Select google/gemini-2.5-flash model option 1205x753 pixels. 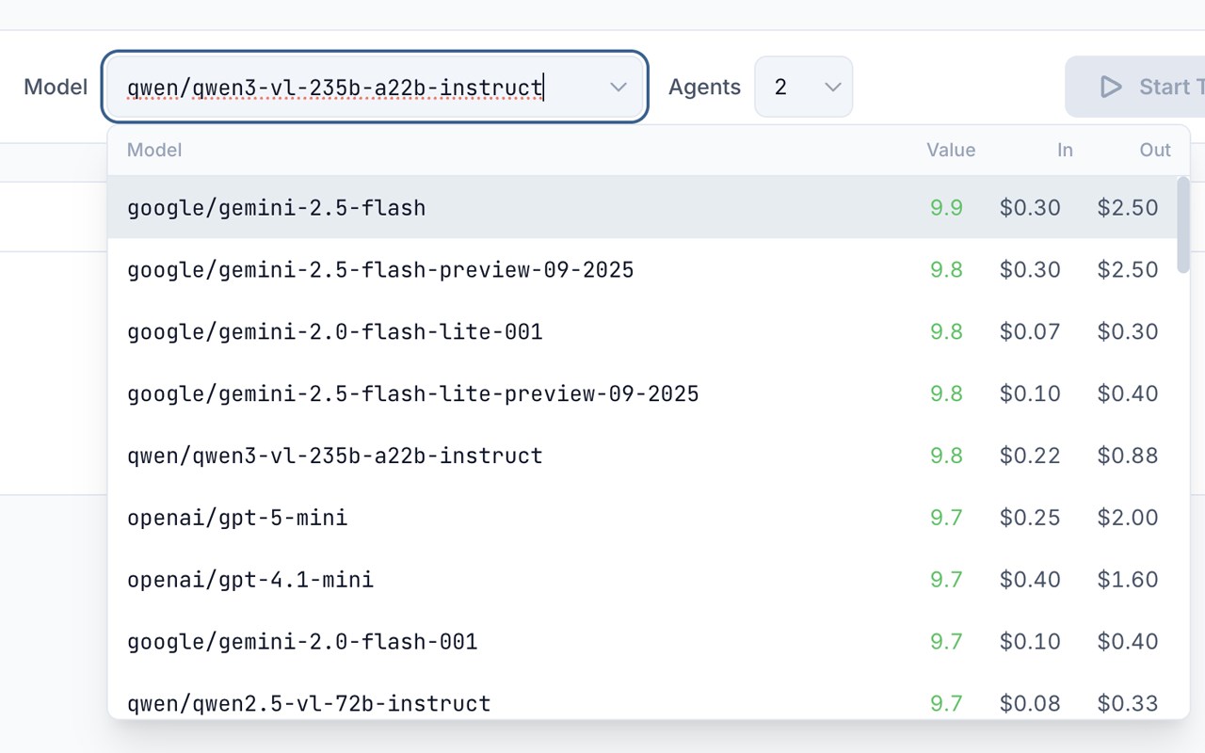coord(277,207)
